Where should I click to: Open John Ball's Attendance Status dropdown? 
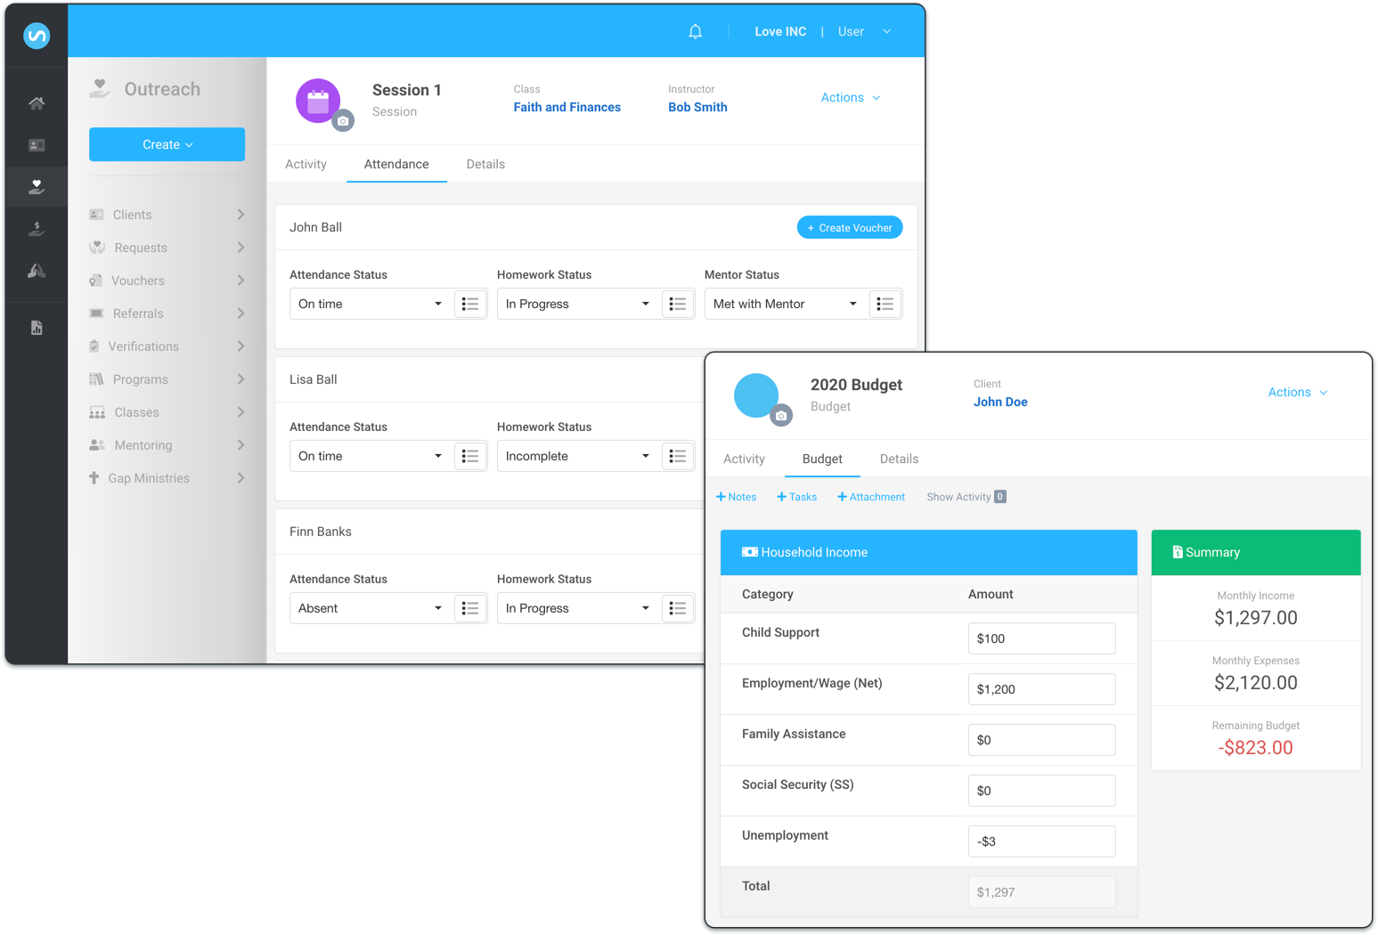coord(371,304)
